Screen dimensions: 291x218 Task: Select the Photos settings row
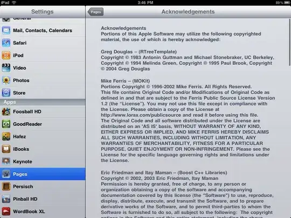click(x=43, y=80)
